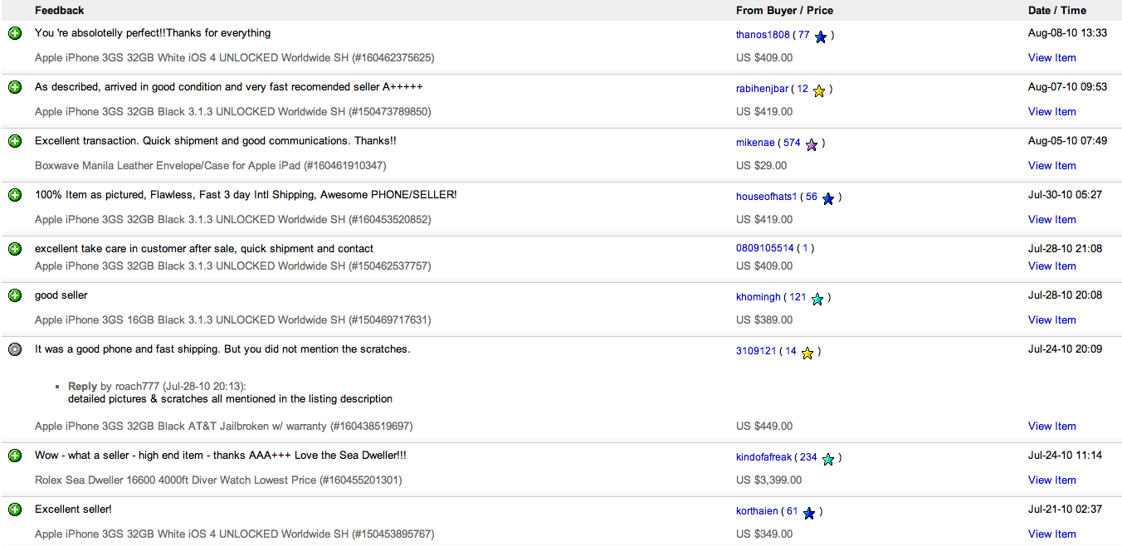Viewport: 1122px width, 546px height.
Task: Click price 'US $3,399.00'
Action: click(768, 480)
